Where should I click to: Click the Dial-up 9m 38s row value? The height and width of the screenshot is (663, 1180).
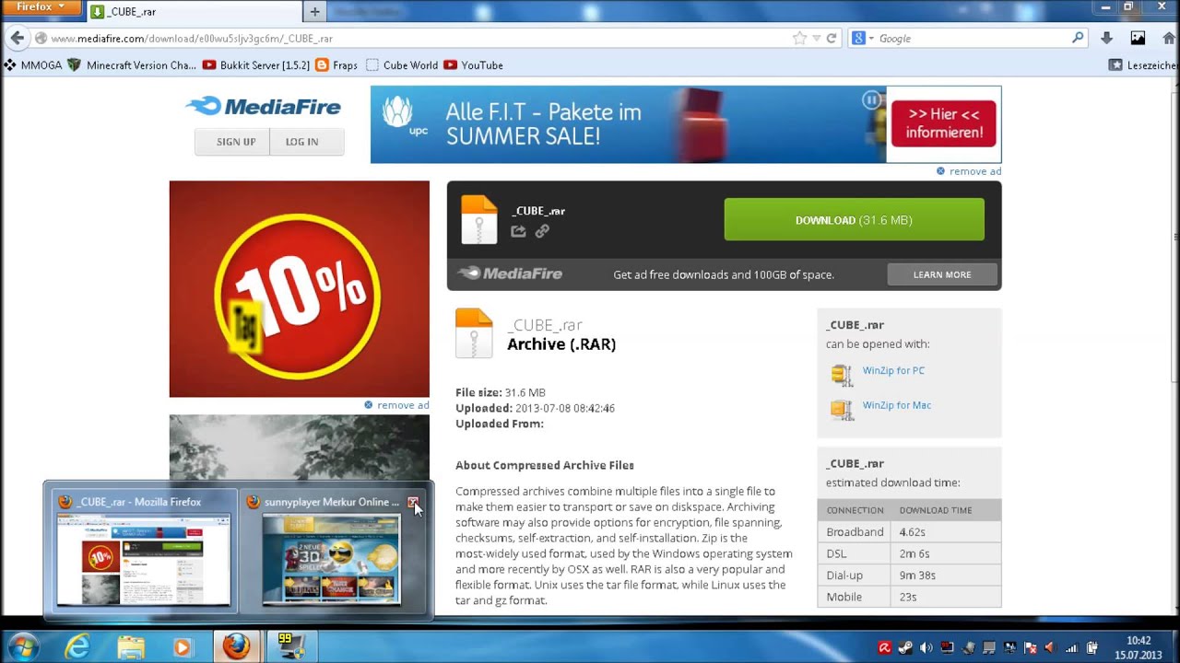pos(917,576)
